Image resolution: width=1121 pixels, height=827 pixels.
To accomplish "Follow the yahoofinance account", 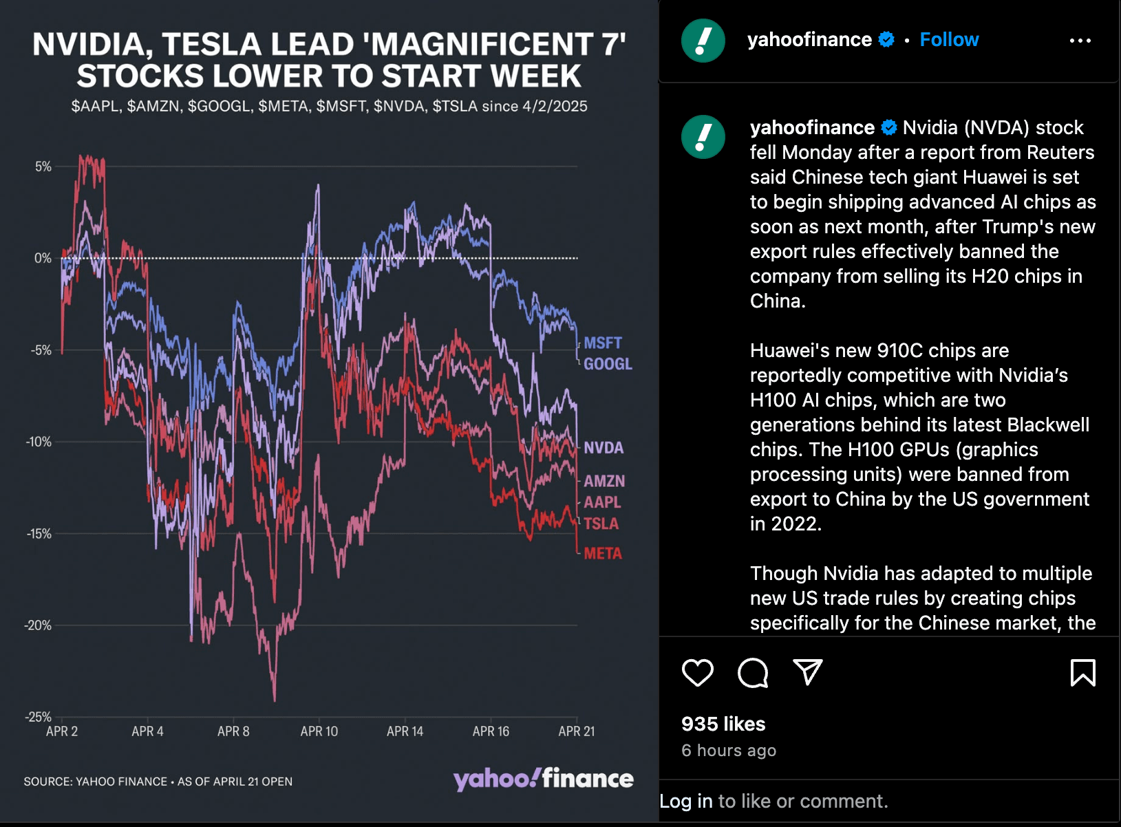I will click(x=949, y=40).
